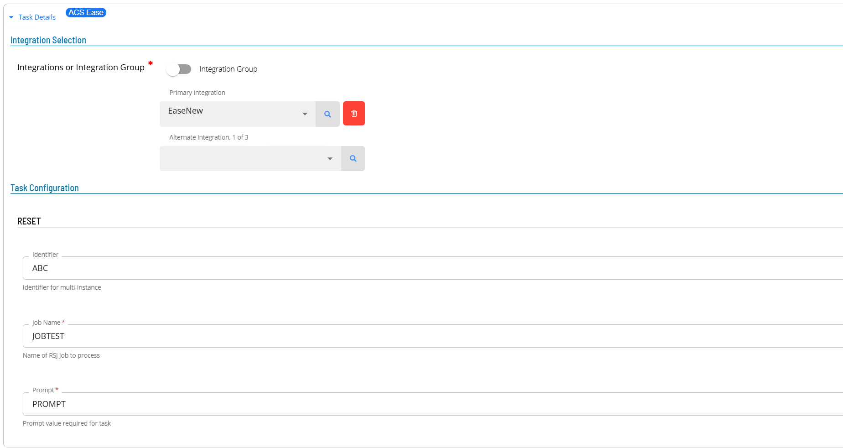Click 'Integrations or Integration Group' label

point(81,68)
